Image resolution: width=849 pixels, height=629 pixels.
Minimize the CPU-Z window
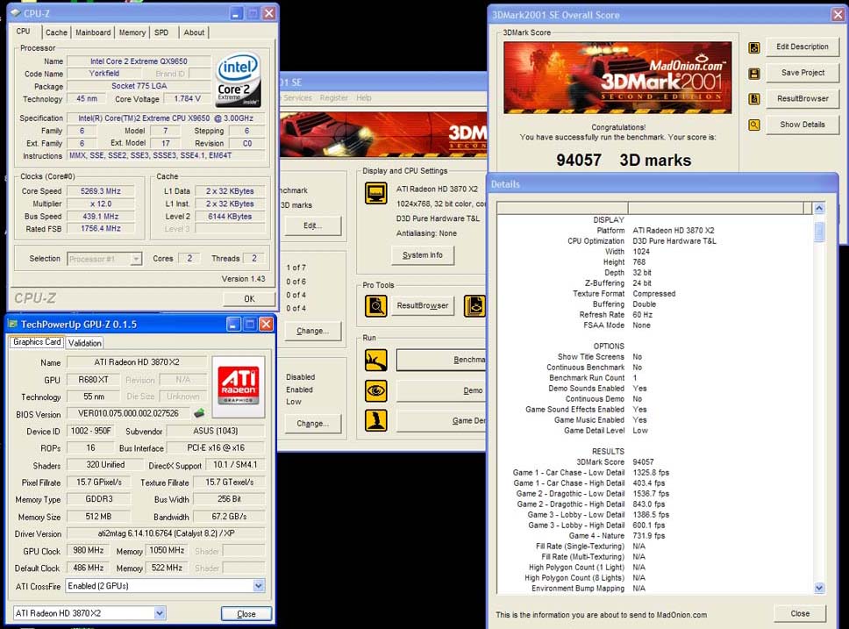[236, 13]
